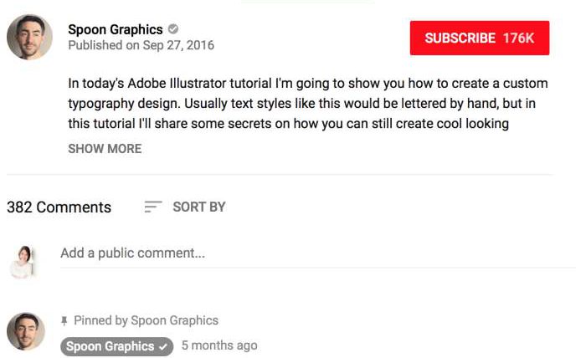Click the SORT BY text label
586x358 pixels.
pyautogui.click(x=199, y=207)
